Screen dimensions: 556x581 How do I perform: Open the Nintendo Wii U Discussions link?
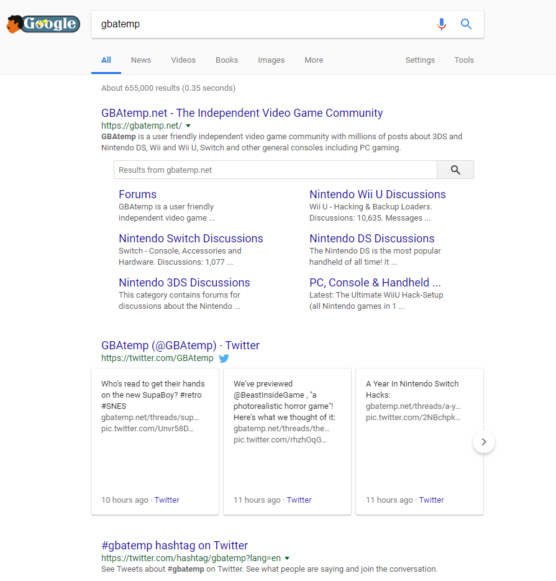pos(378,194)
